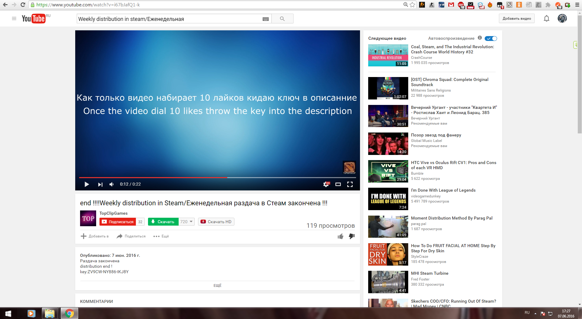The height and width of the screenshot is (319, 582).
Task: Open HTC Vive vs Oculus Rift title
Action: tap(454, 165)
